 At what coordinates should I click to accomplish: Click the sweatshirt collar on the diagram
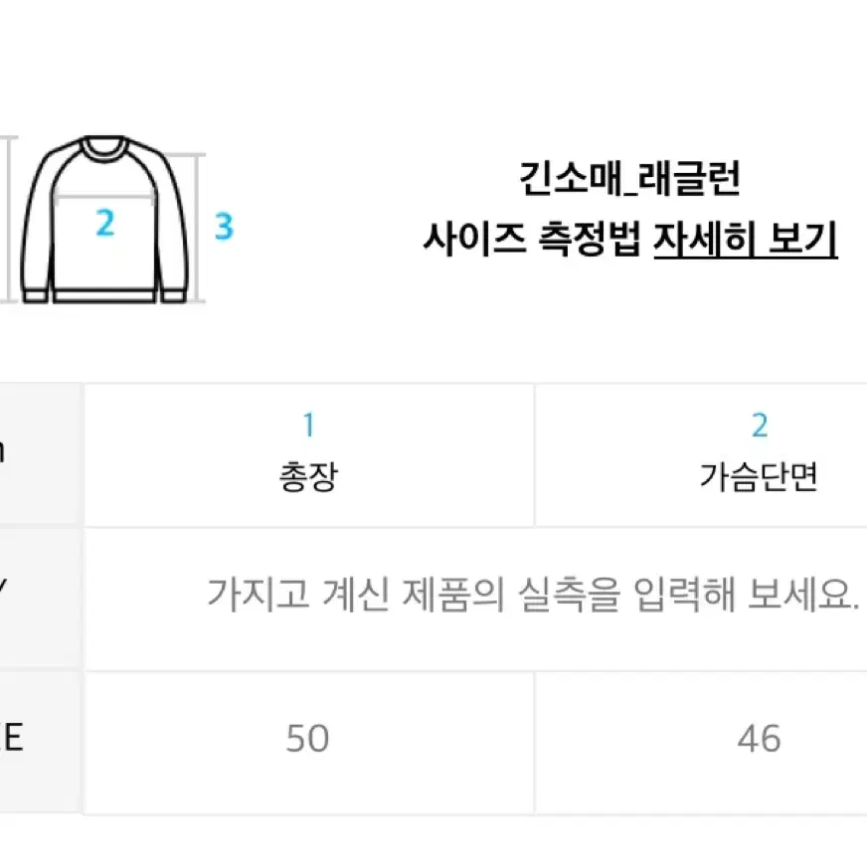104,147
